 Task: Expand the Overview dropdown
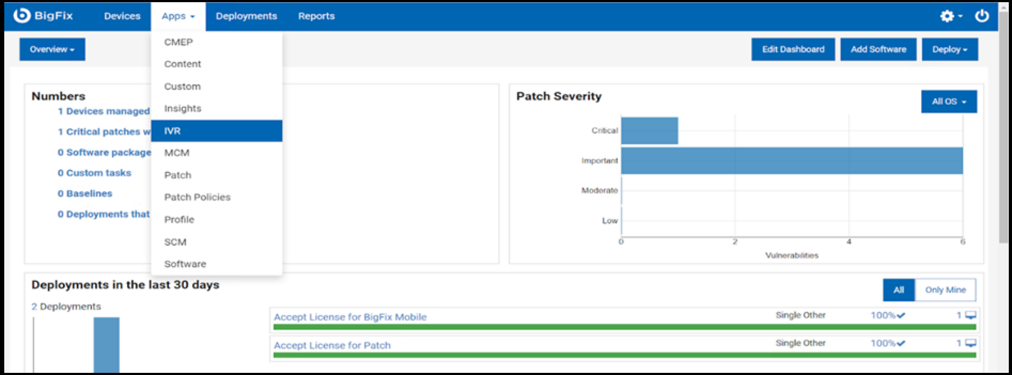(x=52, y=49)
